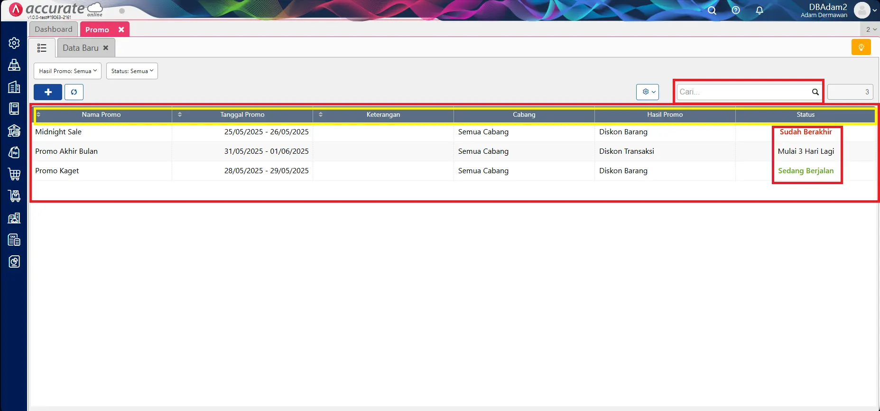Viewport: 880px width, 411px height.
Task: Click the Sedang Berjalan status
Action: point(806,171)
